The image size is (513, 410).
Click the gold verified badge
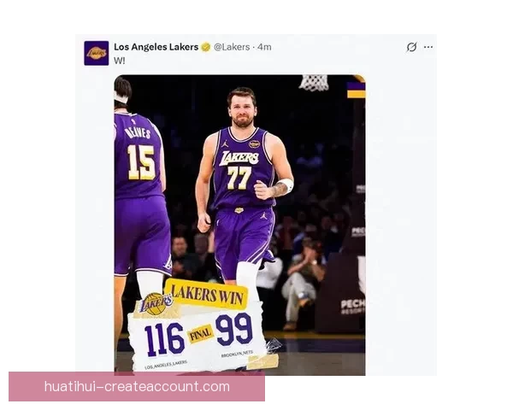tap(205, 47)
